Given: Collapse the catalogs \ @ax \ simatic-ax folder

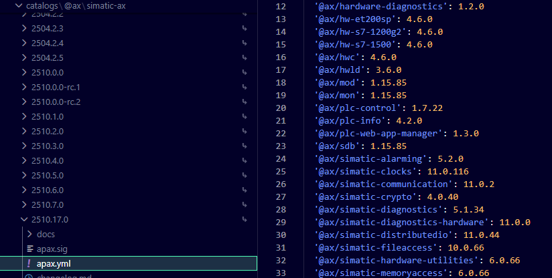Looking at the screenshot, I should 19,5.
